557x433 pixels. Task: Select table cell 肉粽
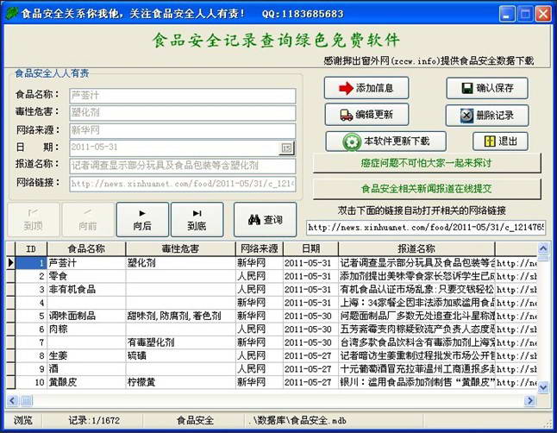pos(86,329)
